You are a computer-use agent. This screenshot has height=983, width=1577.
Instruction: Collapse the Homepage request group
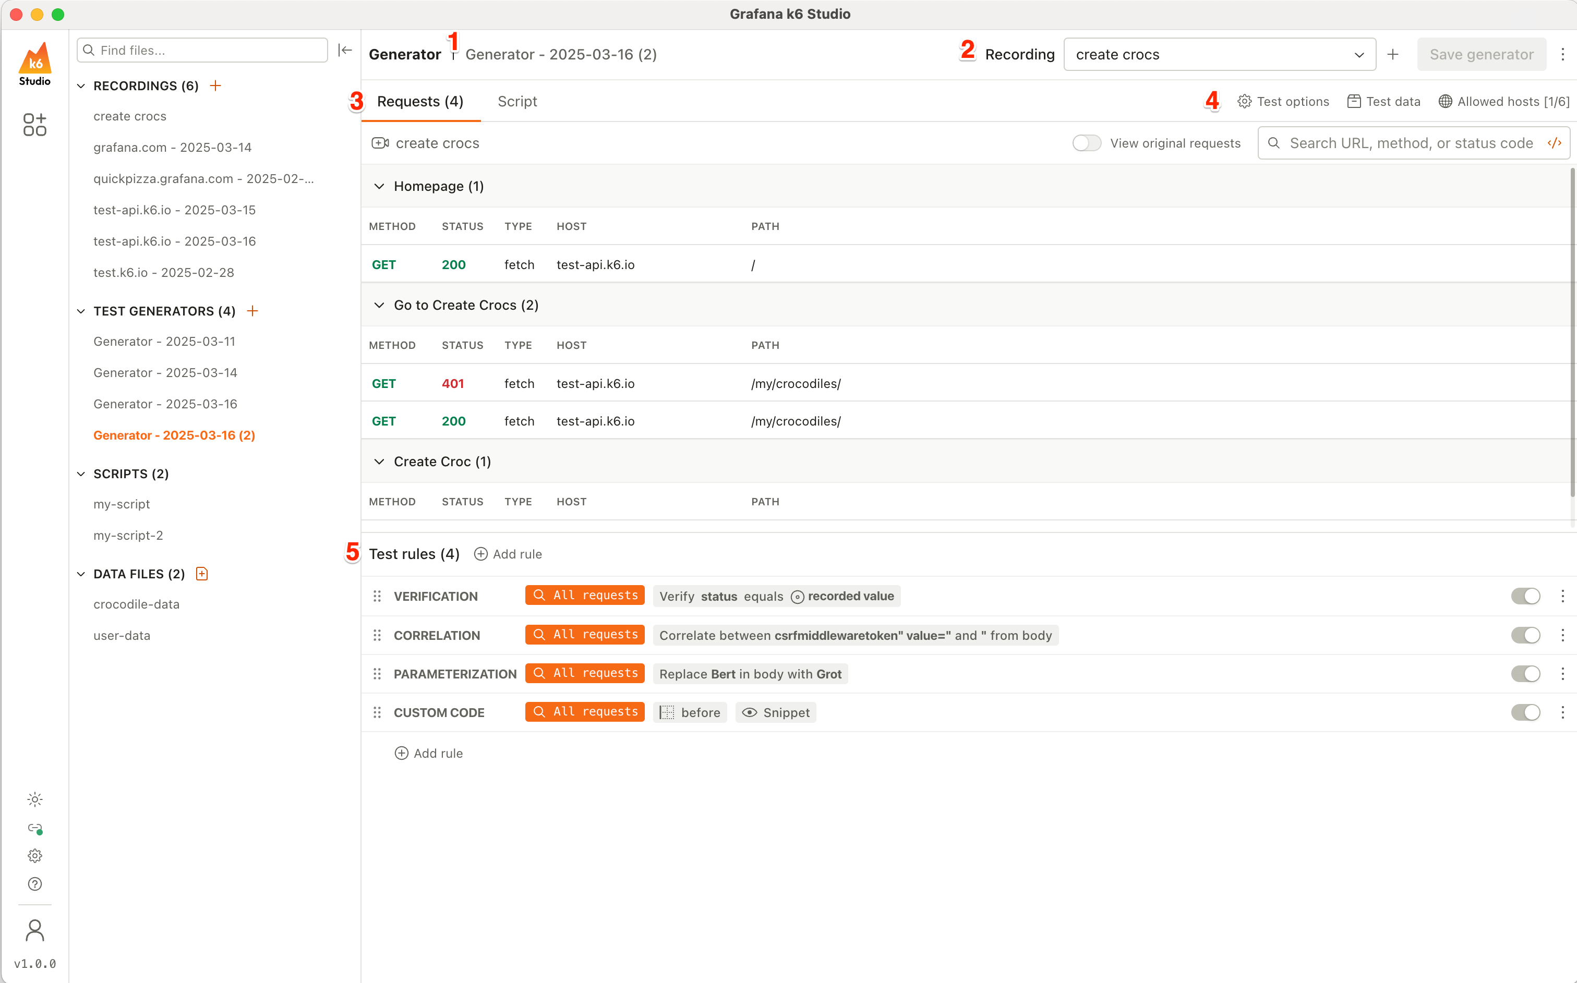(379, 187)
